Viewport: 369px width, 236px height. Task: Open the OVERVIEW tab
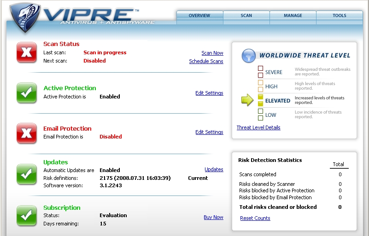point(199,16)
